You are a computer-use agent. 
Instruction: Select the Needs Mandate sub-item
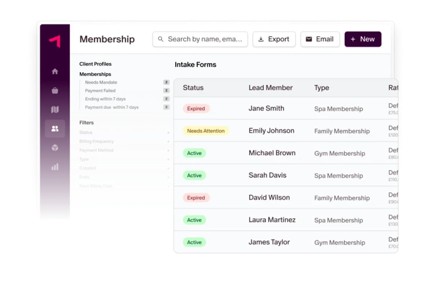click(x=101, y=82)
